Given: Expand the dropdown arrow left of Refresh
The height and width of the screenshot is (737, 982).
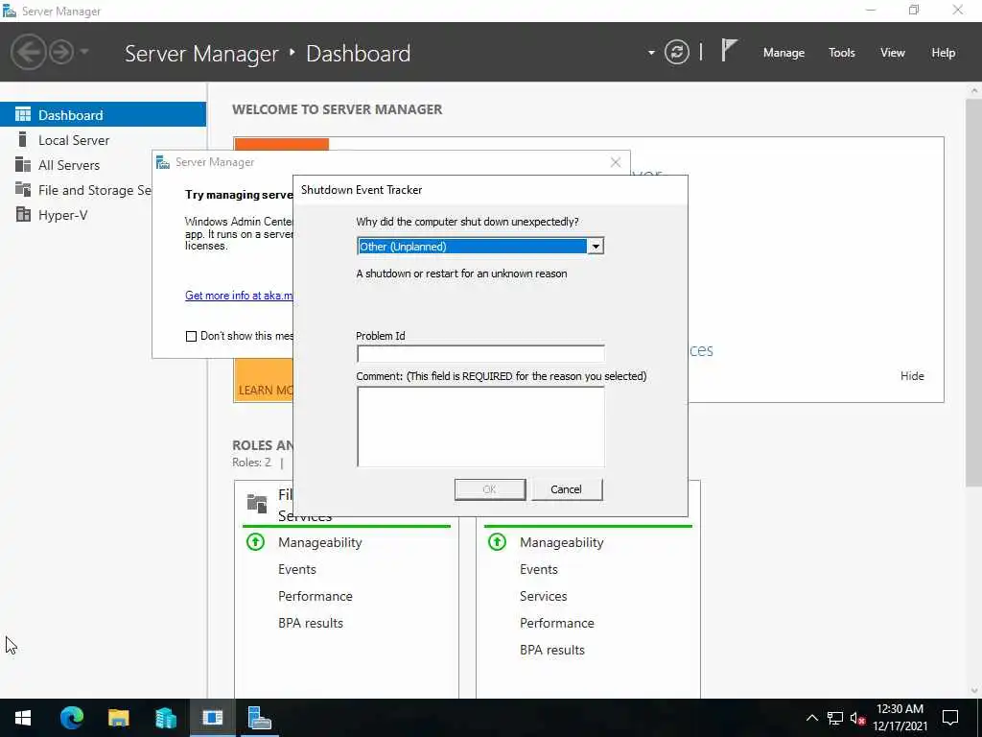Looking at the screenshot, I should point(651,53).
